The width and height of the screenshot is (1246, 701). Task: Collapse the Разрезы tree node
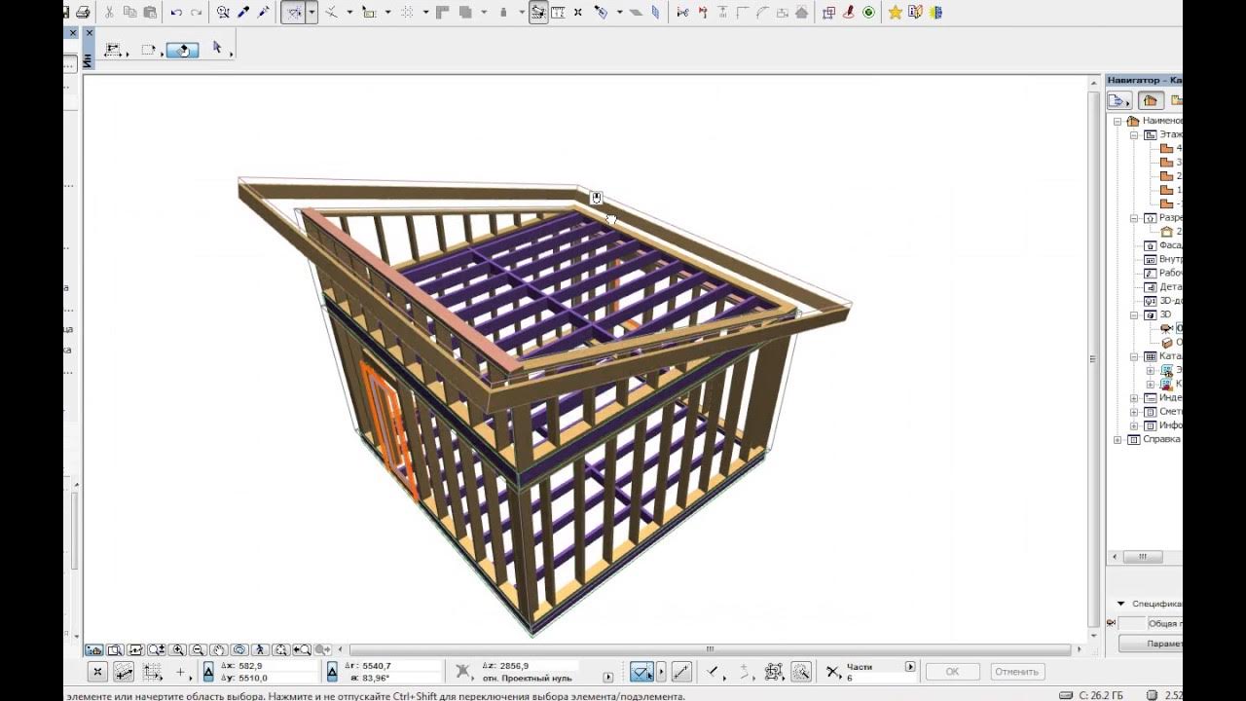click(x=1134, y=218)
